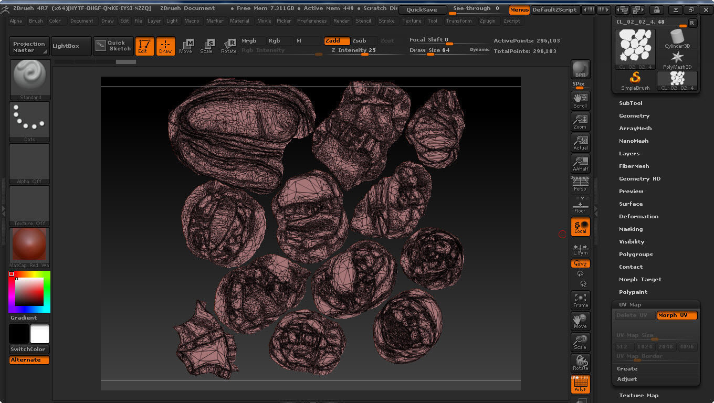Click the right shelf Rotate icon

(x=580, y=363)
